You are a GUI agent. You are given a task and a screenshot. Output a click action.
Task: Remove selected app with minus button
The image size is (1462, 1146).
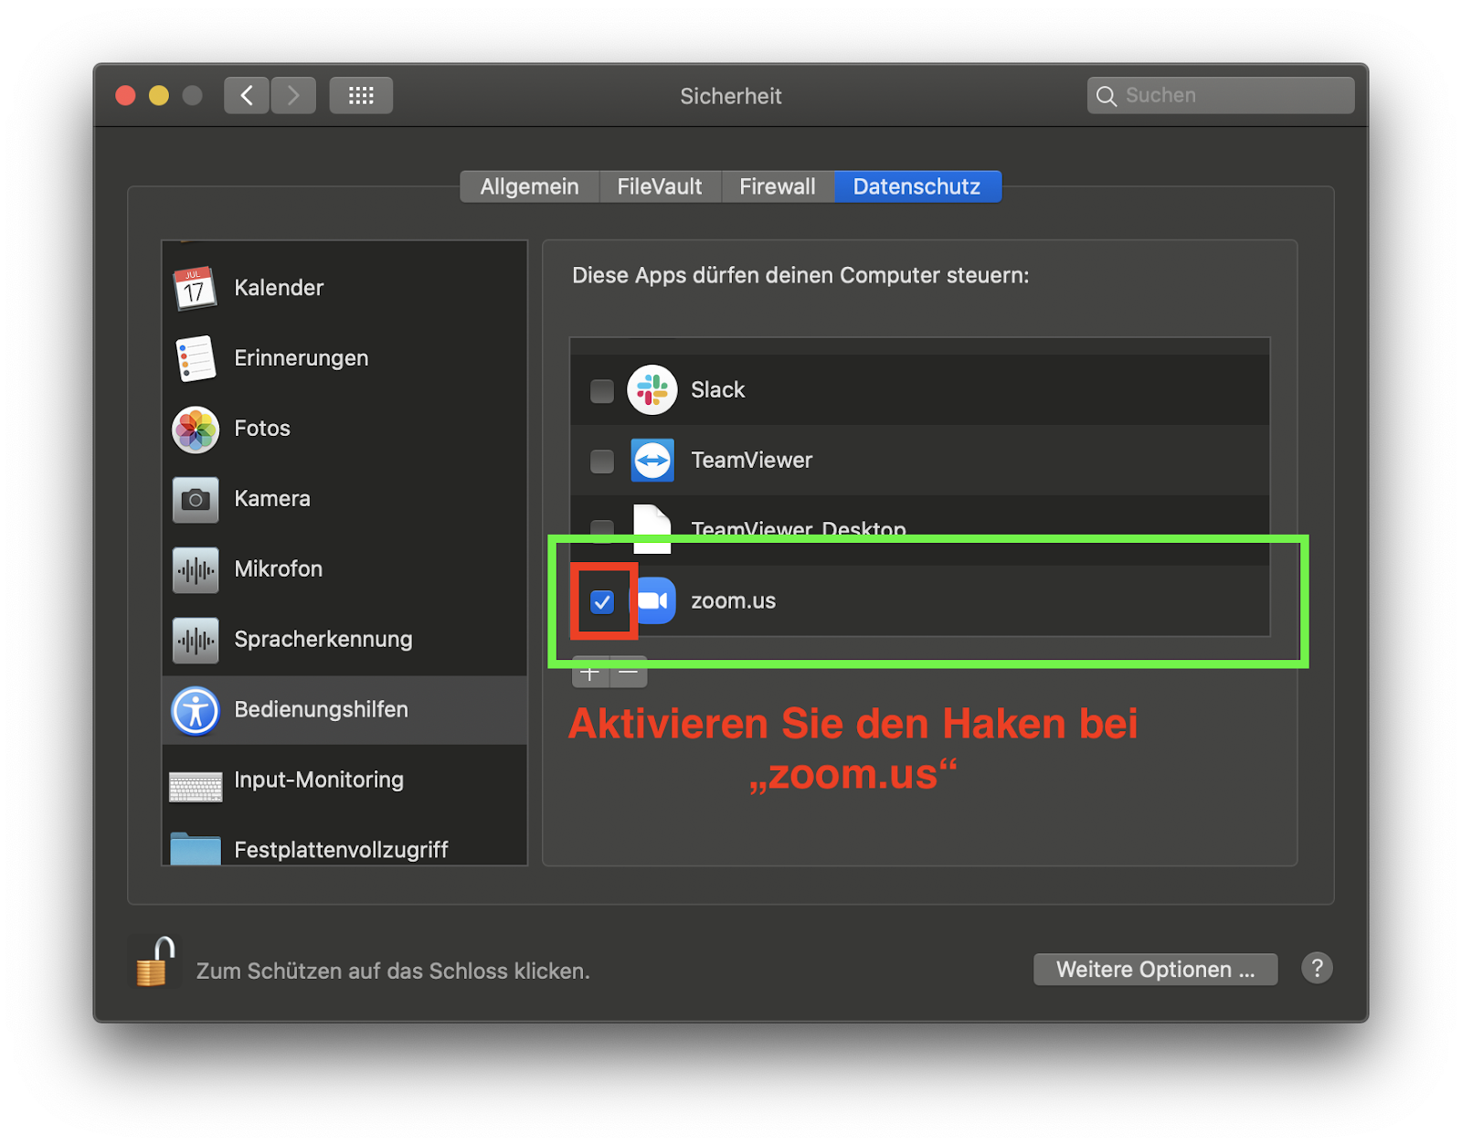(629, 674)
